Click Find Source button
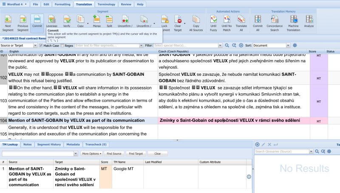This screenshot has height=193, width=340. pyautogui.click(x=114, y=153)
